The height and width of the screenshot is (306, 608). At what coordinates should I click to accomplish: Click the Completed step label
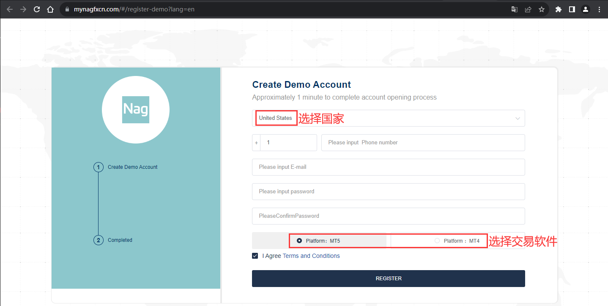[x=120, y=240]
